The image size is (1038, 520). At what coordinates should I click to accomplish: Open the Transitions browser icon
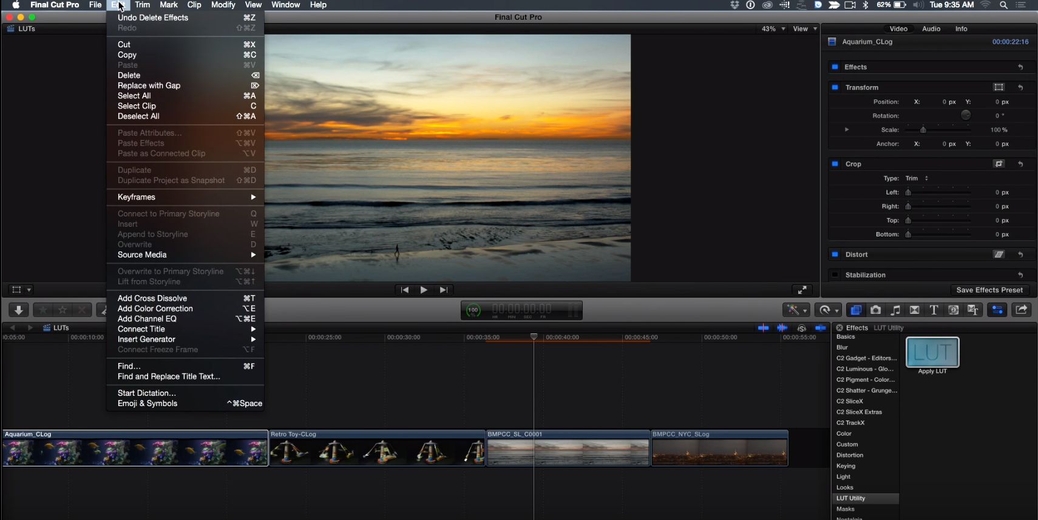pyautogui.click(x=915, y=310)
